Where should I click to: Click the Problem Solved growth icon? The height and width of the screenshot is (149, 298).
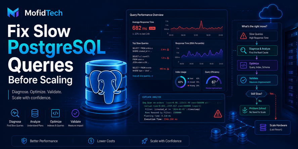(x=245, y=110)
